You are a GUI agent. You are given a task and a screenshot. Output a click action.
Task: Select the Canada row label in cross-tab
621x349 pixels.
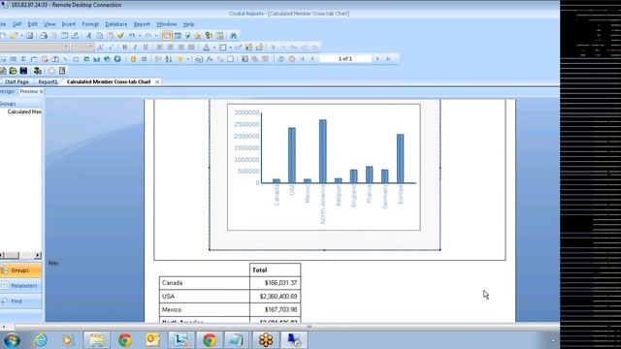coord(205,283)
